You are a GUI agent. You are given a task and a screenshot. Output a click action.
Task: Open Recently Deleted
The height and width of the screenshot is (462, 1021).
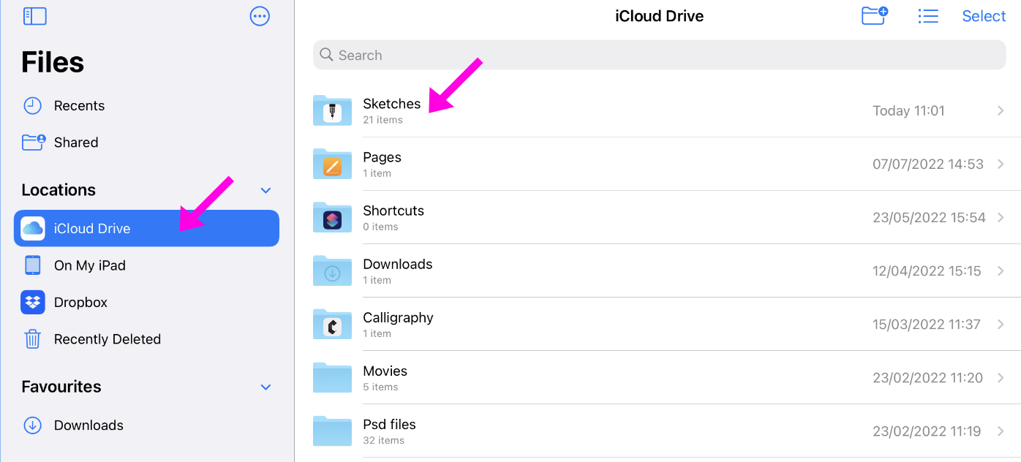(146, 339)
